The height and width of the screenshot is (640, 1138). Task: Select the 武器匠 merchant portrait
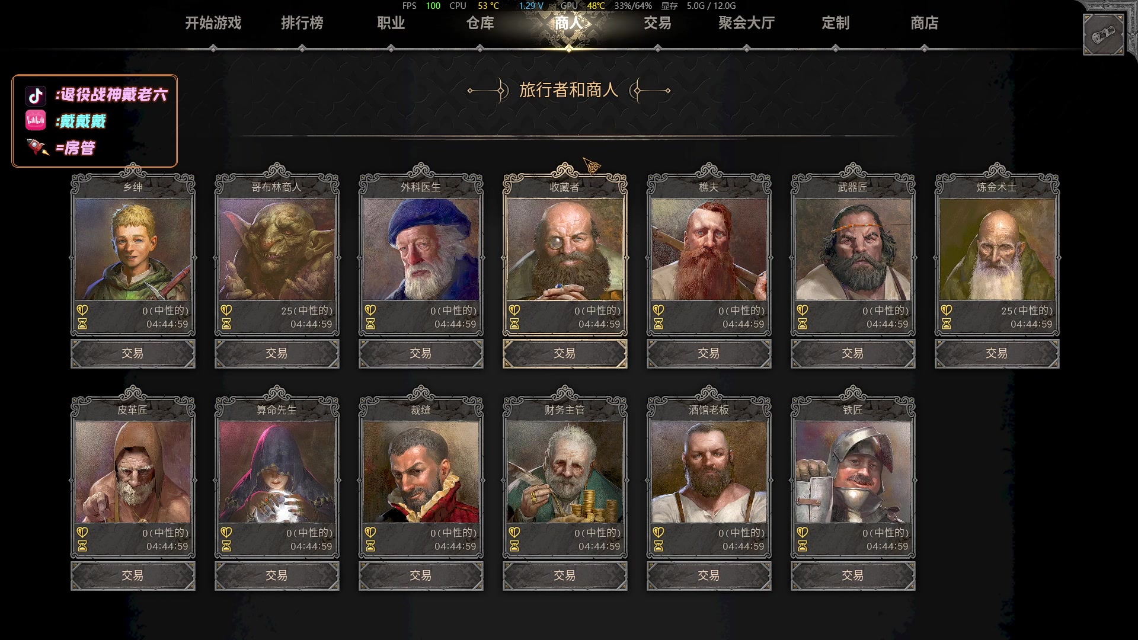click(853, 249)
